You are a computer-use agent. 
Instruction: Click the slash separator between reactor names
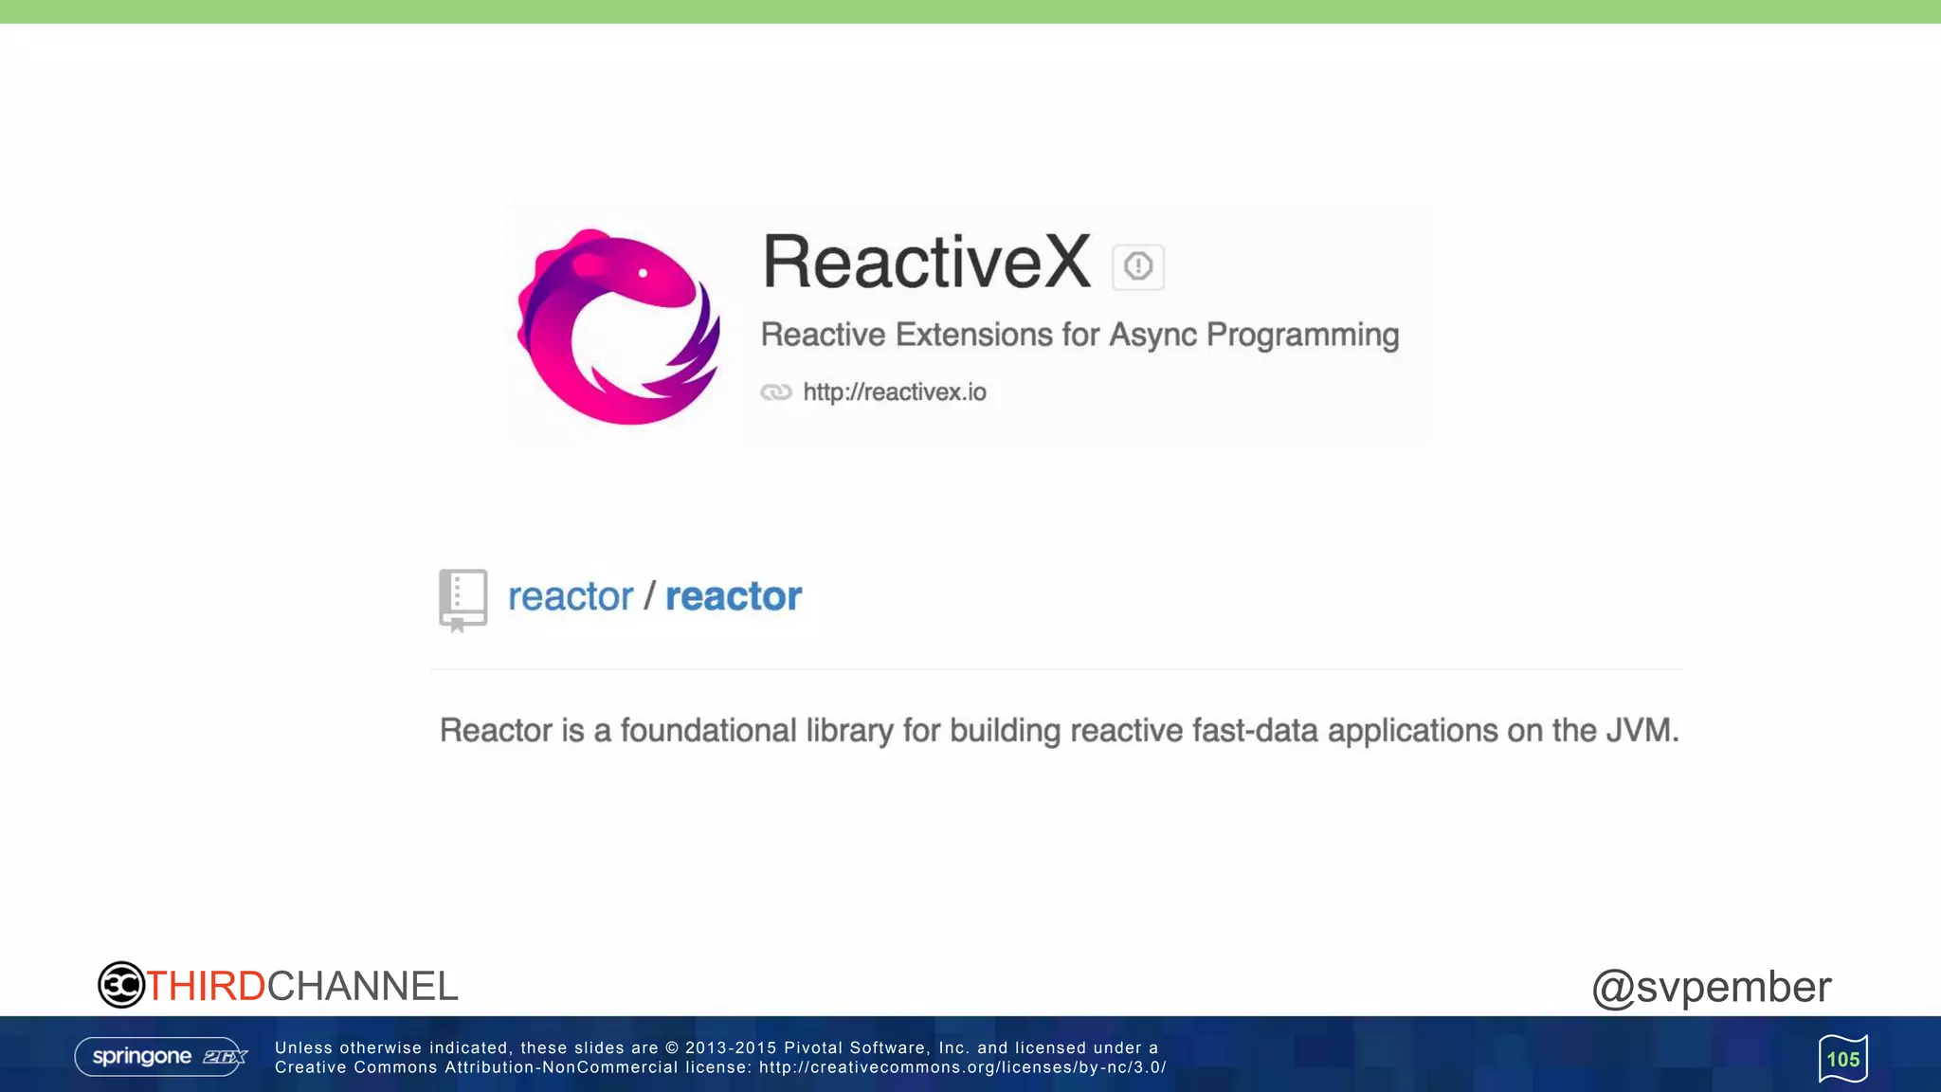point(649,597)
